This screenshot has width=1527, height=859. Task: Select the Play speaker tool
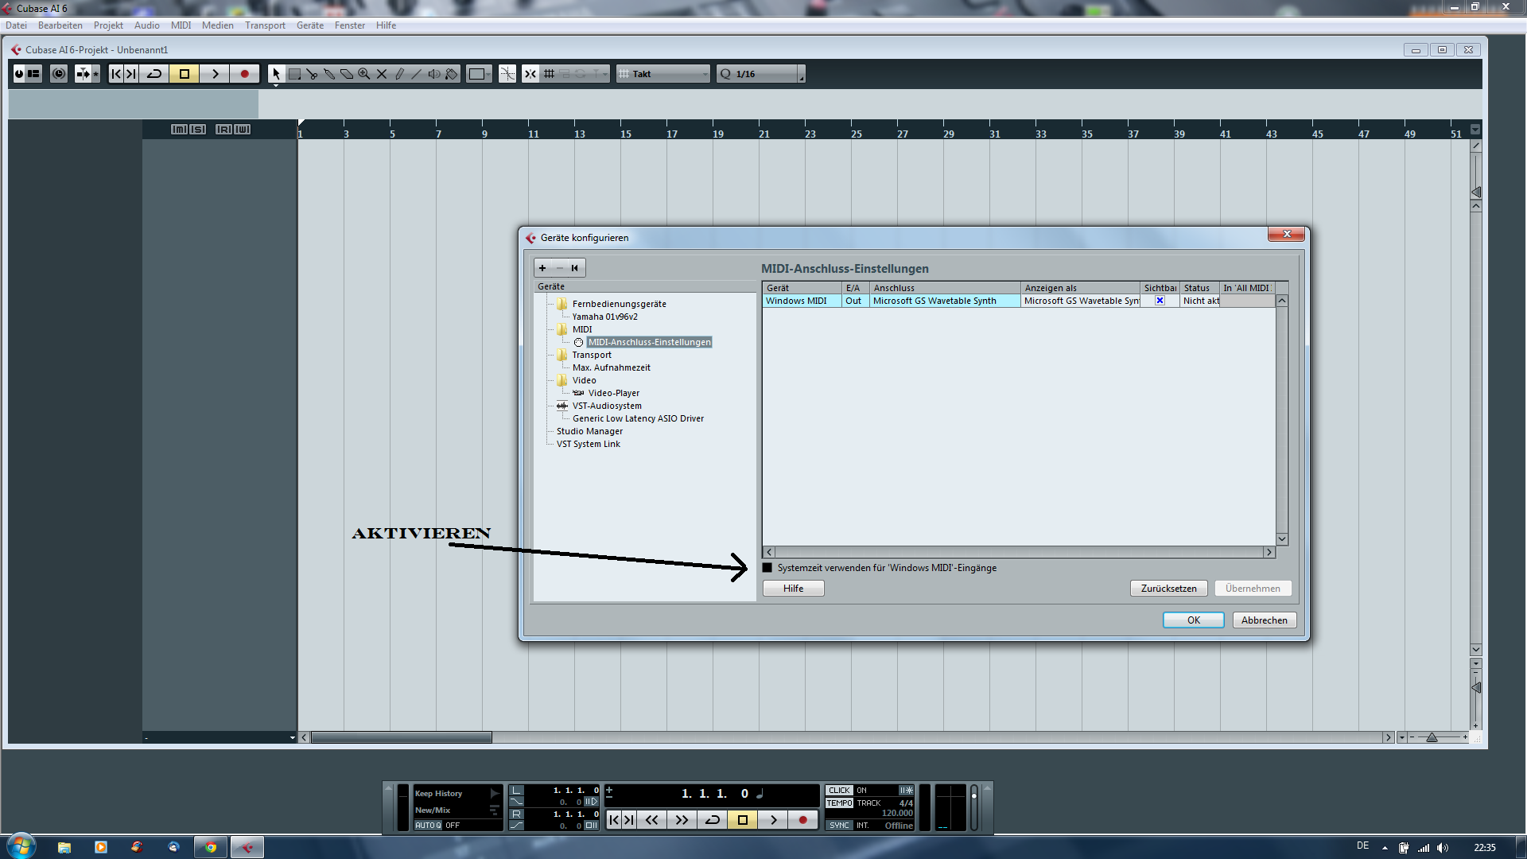point(434,74)
